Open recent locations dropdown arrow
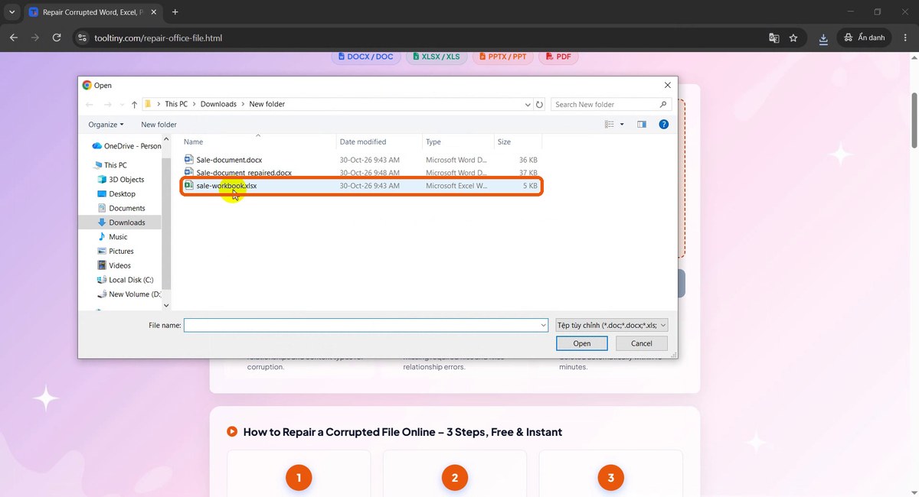 coord(121,105)
